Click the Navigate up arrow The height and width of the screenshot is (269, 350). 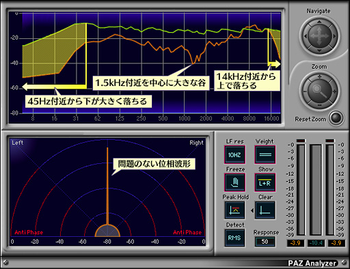point(319,22)
